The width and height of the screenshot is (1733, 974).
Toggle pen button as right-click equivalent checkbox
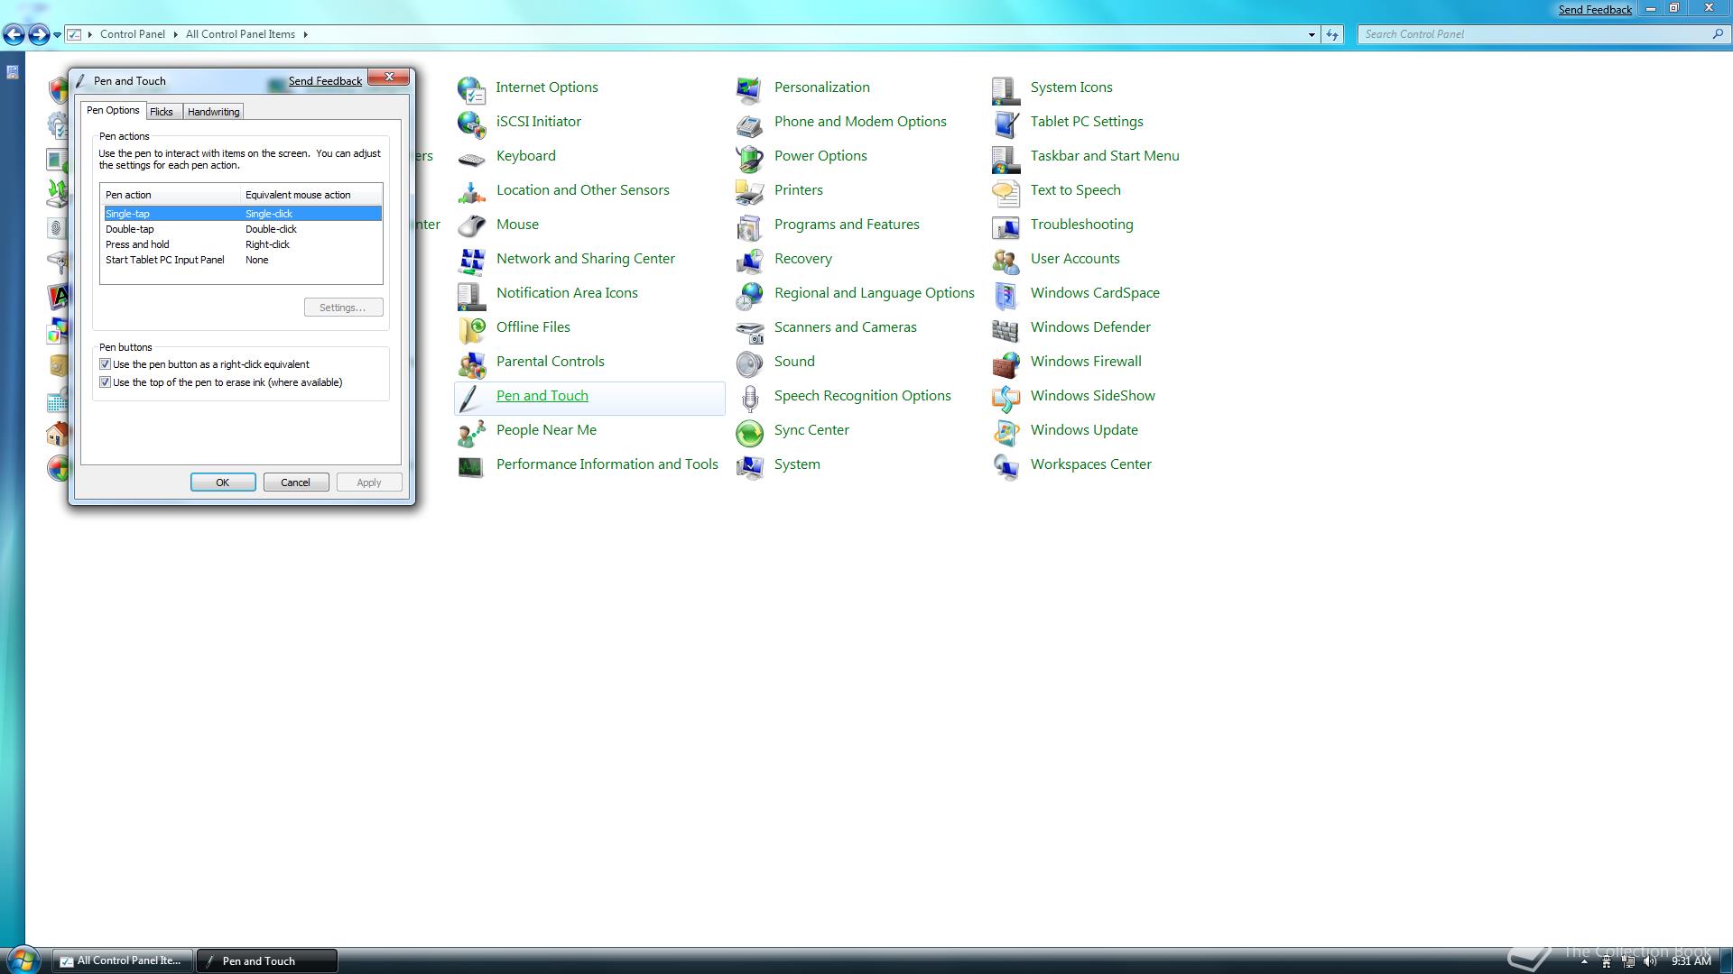click(105, 364)
